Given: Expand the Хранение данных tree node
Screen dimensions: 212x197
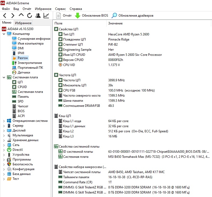Looking at the screenshot, I should tap(4, 140).
